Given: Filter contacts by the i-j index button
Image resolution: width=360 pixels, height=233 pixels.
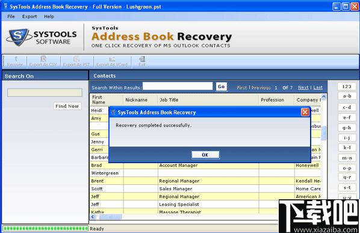Looking at the screenshot, I should (x=347, y=138).
